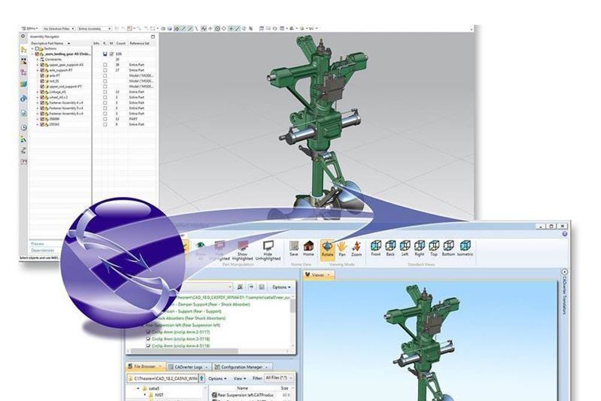
Task: Choose the Right standard view cube
Action: point(419,249)
